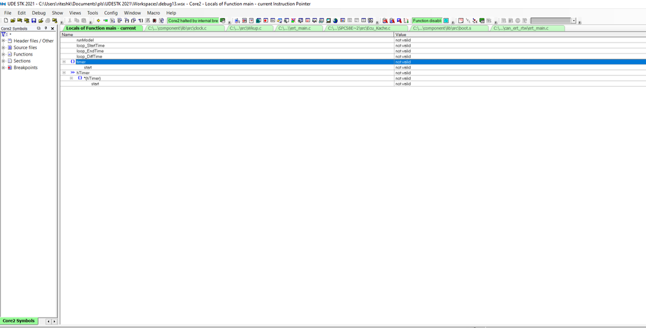Click the window icon with red dot
Screen dimensions: 646x328
pos(265,21)
